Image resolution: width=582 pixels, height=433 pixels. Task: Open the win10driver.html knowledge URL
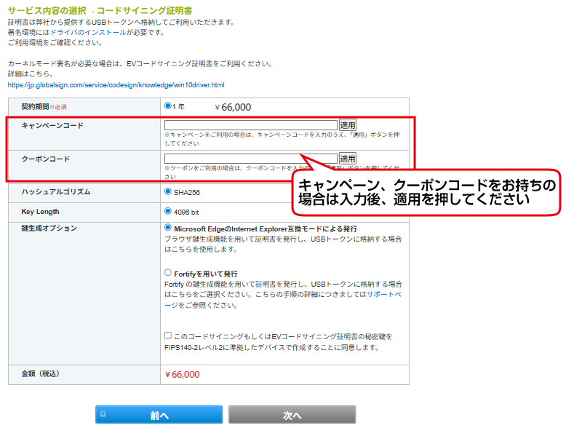[116, 85]
